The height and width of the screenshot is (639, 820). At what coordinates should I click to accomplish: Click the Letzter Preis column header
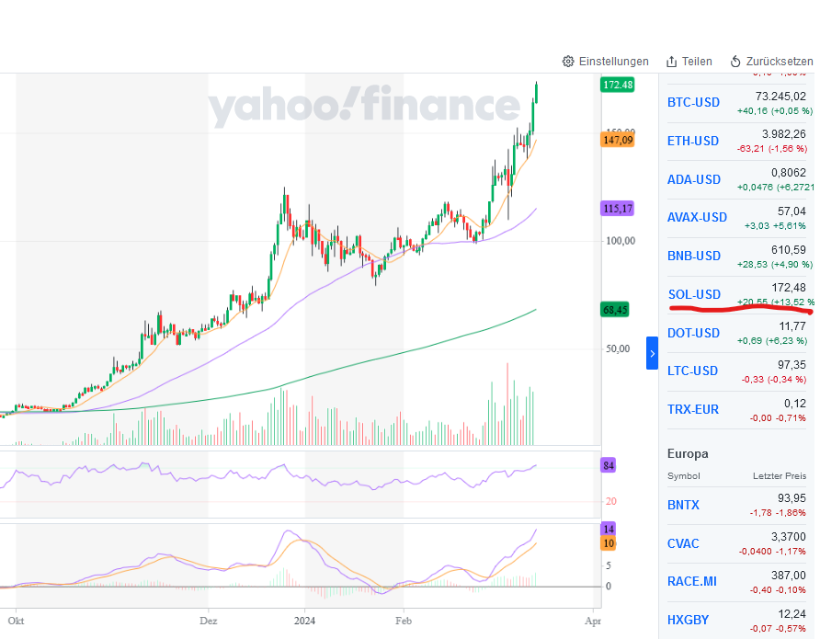click(x=780, y=476)
